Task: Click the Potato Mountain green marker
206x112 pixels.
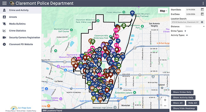Action: (x=124, y=12)
